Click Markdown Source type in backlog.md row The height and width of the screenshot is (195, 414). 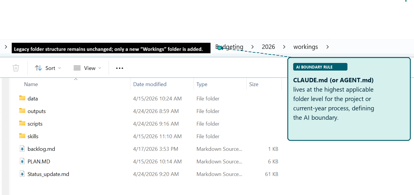point(219,149)
